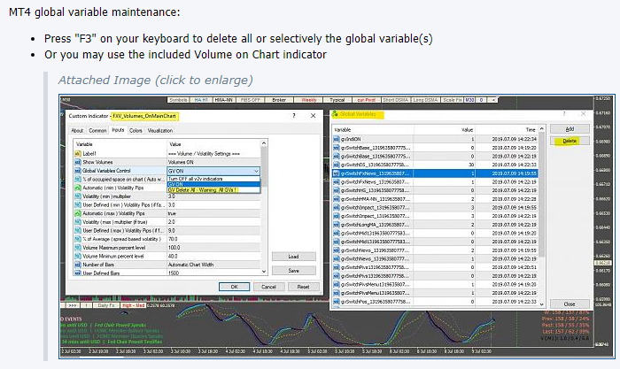Click the Save button
The image size is (620, 369).
pos(294,271)
